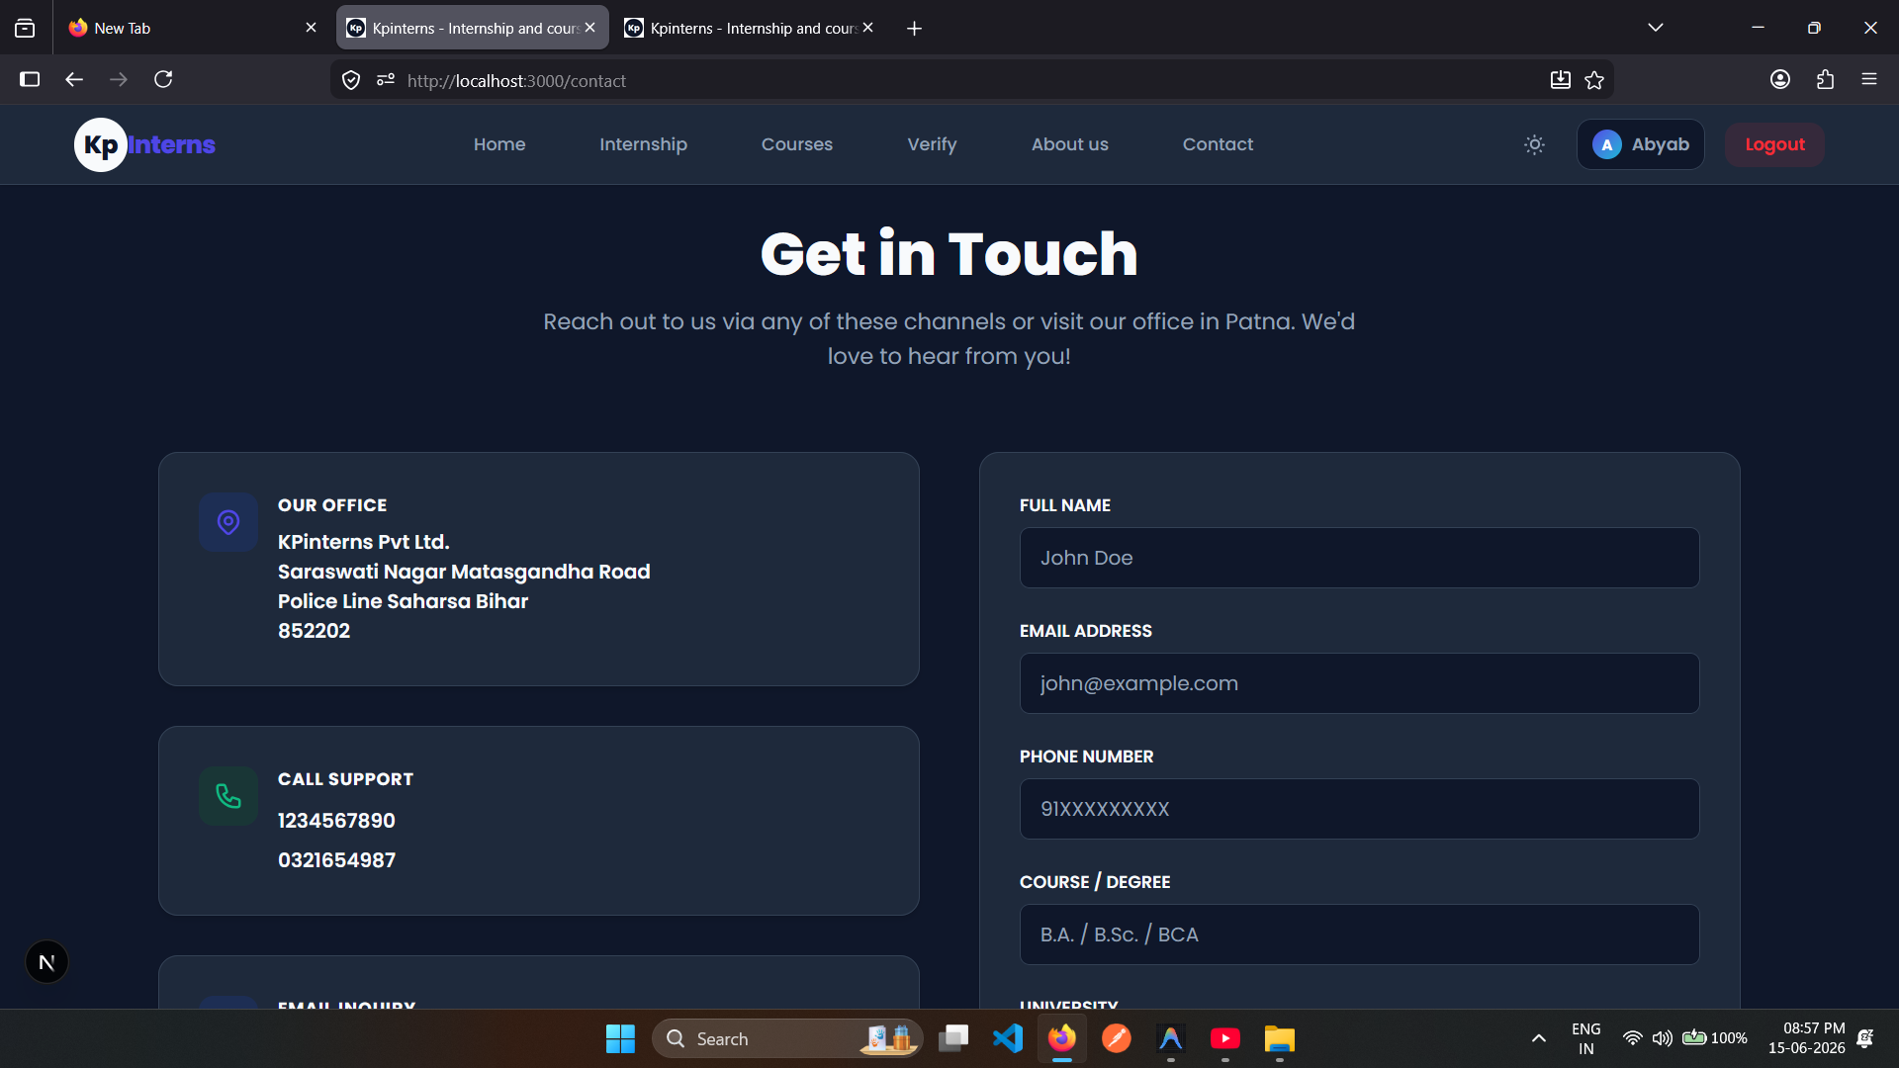This screenshot has height=1068, width=1899.
Task: Click phone number 1234567890
Action: coord(336,821)
